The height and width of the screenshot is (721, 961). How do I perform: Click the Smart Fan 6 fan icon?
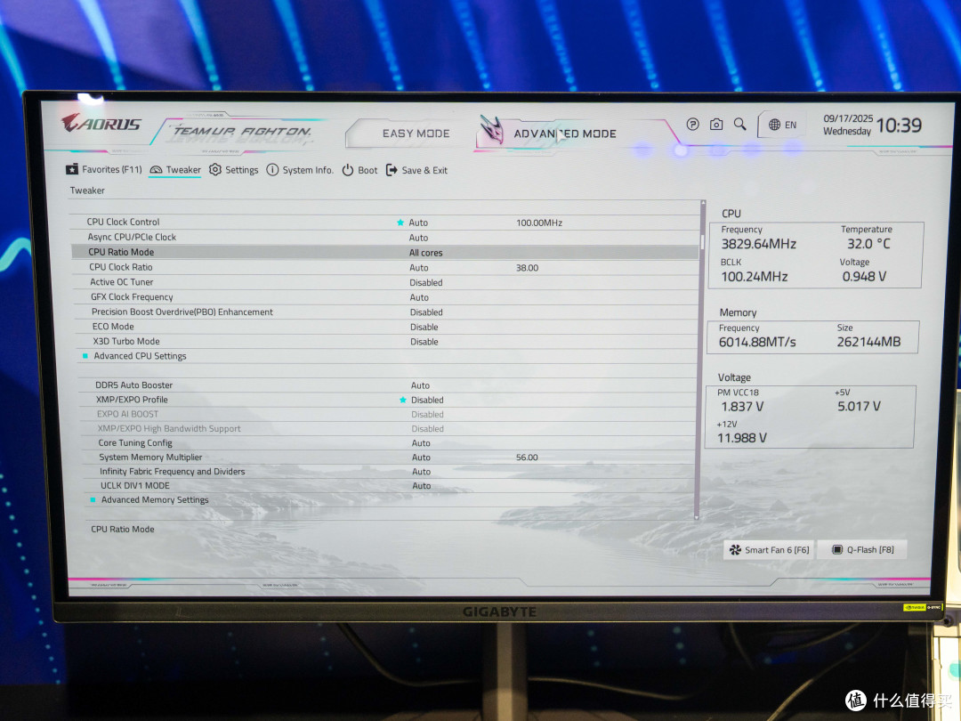736,550
